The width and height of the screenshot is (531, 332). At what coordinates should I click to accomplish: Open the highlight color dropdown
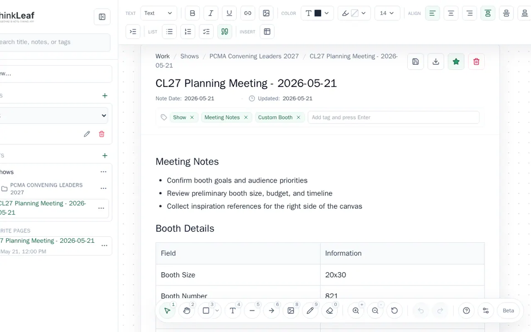(x=354, y=13)
